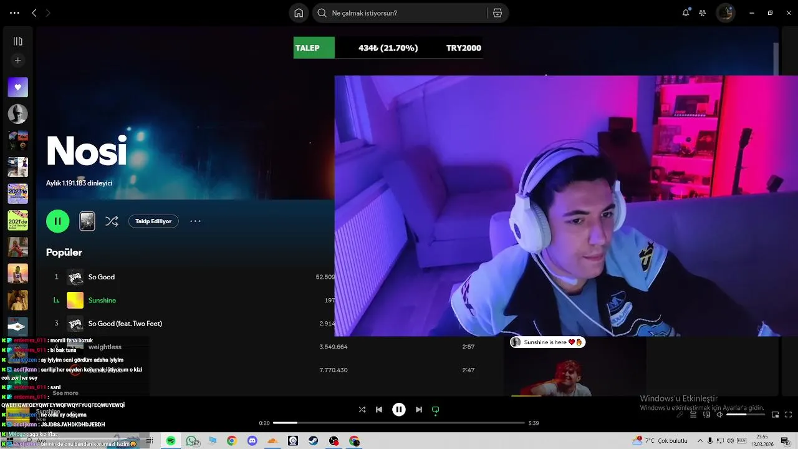Open Spotify's three-dot app menu
The width and height of the screenshot is (798, 449).
[x=14, y=12]
